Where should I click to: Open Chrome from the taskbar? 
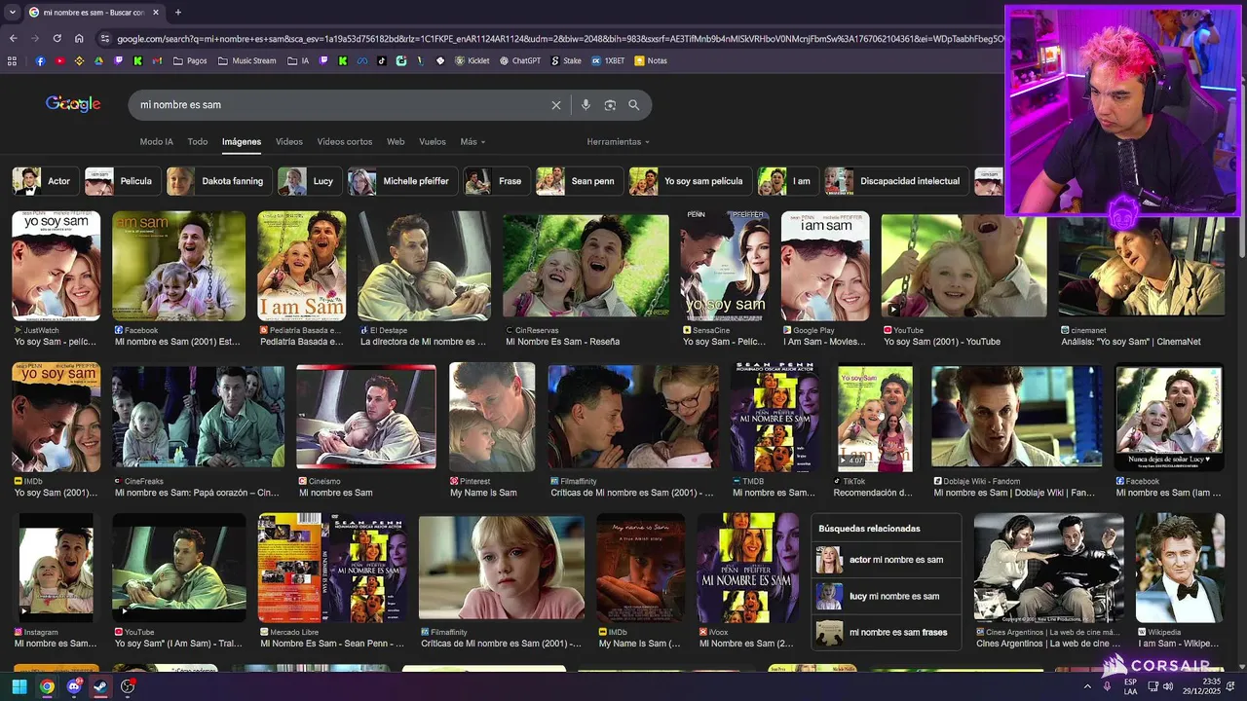point(47,686)
